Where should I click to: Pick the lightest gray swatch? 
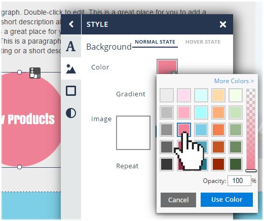(167, 95)
